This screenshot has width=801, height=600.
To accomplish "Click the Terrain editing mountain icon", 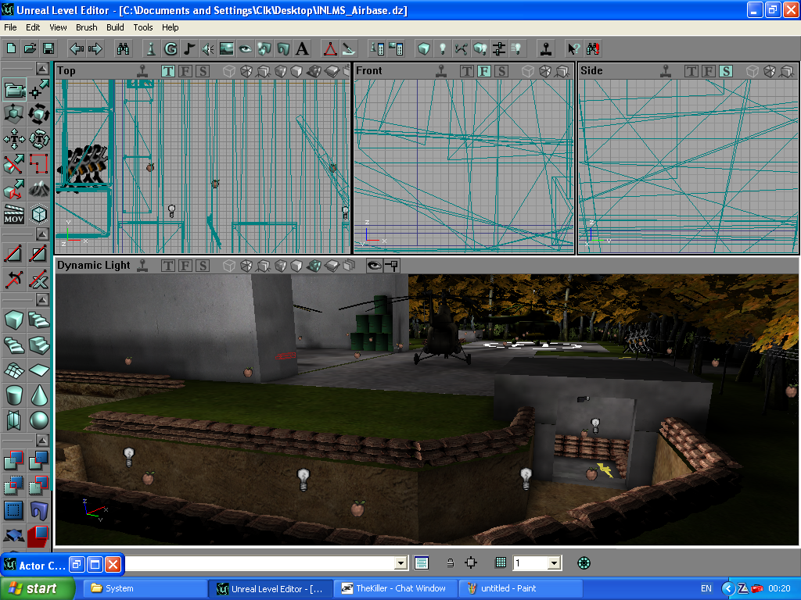I will tap(38, 188).
